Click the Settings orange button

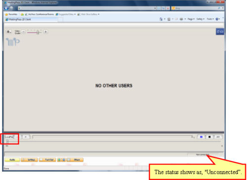(29, 160)
